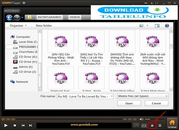This screenshot has width=179, height=130.
Task: Select the ENTERTAINMENT breadcrumb
Action: click(49, 17)
